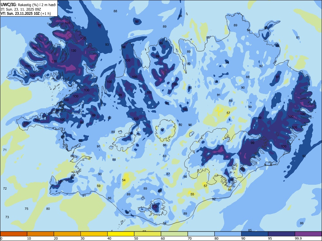Select the 'IT: Sun. 23. 11. 2025 09Z' line
The height and width of the screenshot is (241, 322).
[x=21, y=9]
